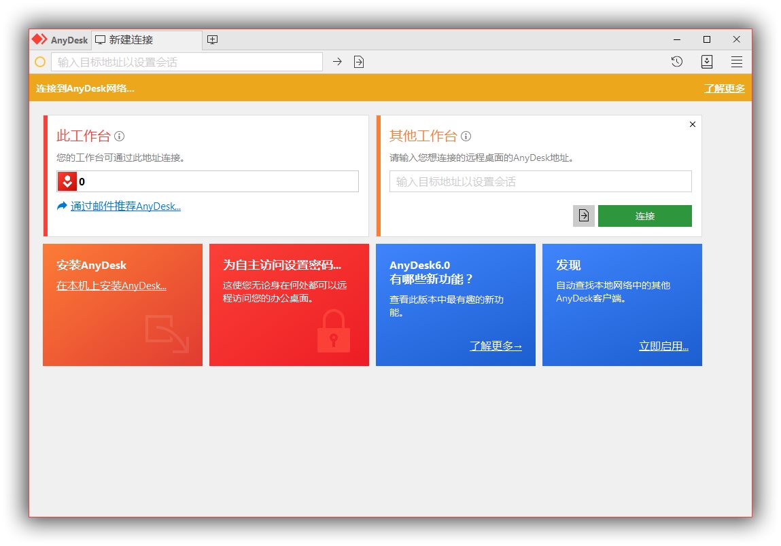Open a new session tab with plus icon
781x546 pixels.
[x=212, y=40]
